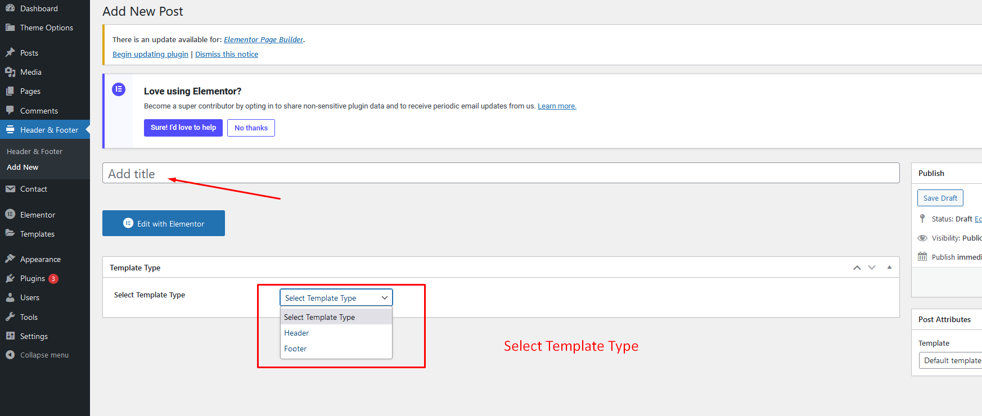This screenshot has width=982, height=416.
Task: Click the Templates folder icon
Action: pos(10,234)
